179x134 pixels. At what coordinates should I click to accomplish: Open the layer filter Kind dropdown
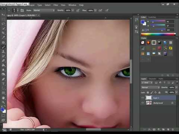coord(147,83)
